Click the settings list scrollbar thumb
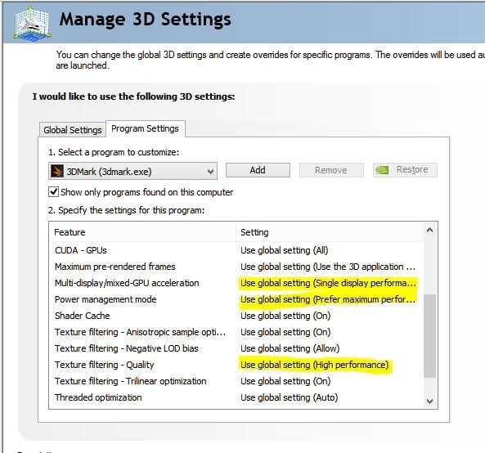The image size is (485, 453). click(x=429, y=336)
